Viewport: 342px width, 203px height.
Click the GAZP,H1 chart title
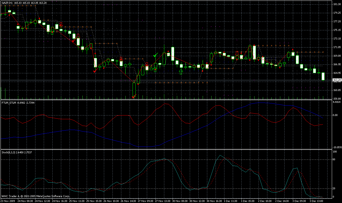pyautogui.click(x=7, y=3)
